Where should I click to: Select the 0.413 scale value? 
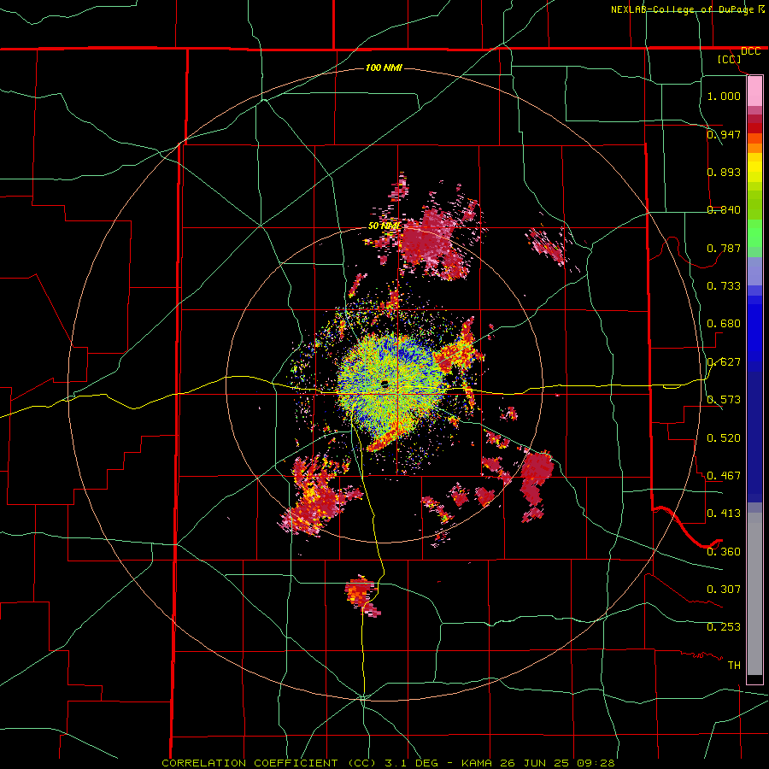724,513
